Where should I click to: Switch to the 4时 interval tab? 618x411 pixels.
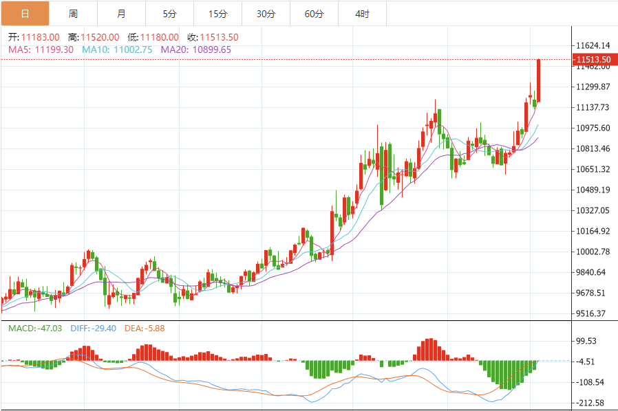click(362, 14)
